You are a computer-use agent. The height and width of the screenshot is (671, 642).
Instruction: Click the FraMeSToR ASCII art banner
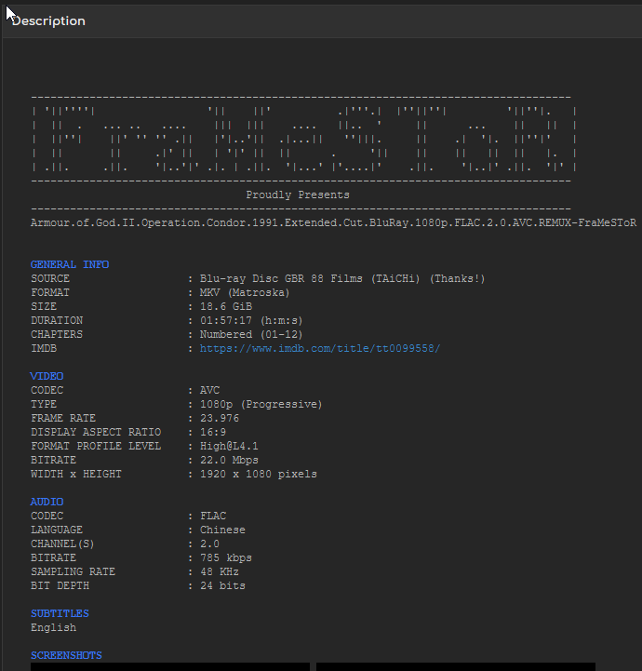coord(304,139)
